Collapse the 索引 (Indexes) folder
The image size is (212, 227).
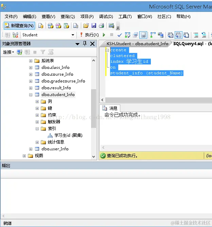[37, 129]
